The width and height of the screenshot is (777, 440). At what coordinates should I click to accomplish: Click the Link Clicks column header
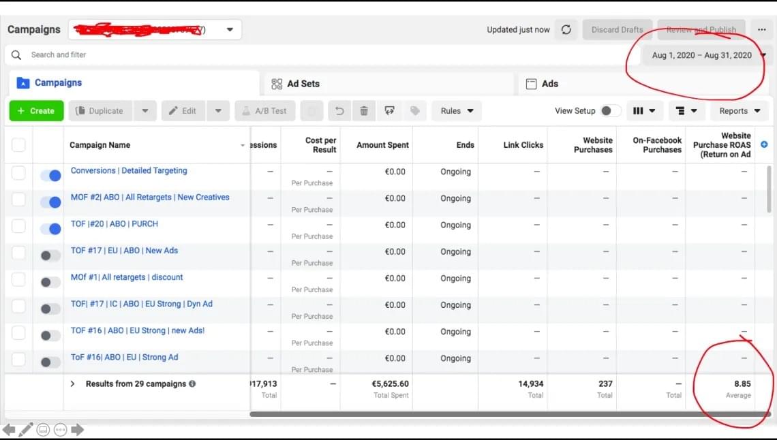point(523,145)
